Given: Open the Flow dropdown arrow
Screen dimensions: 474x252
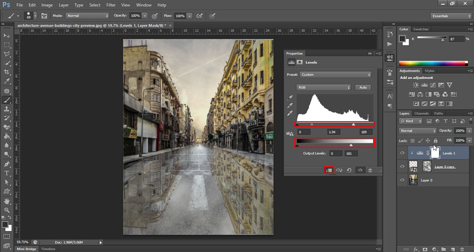Looking at the screenshot, I should (x=190, y=16).
